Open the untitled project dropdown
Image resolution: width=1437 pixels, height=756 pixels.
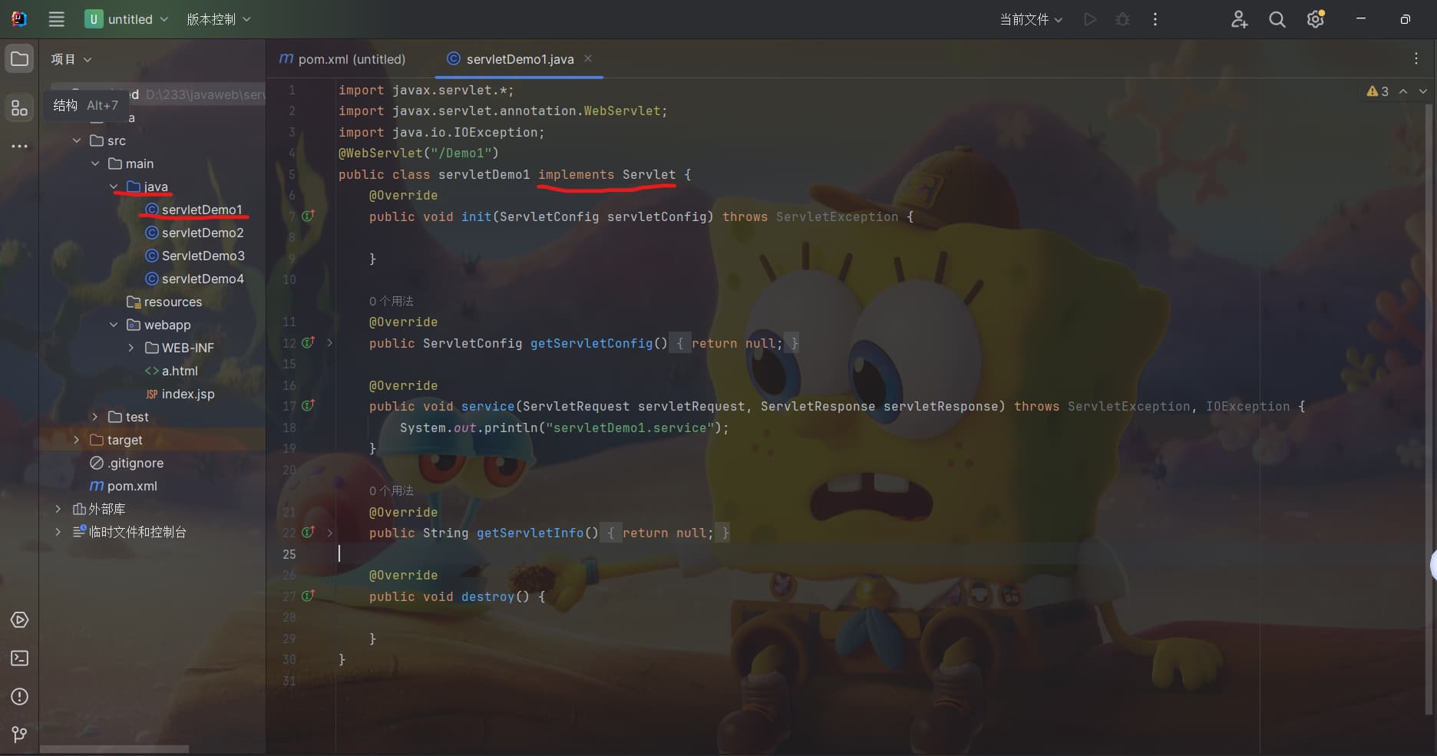point(127,19)
